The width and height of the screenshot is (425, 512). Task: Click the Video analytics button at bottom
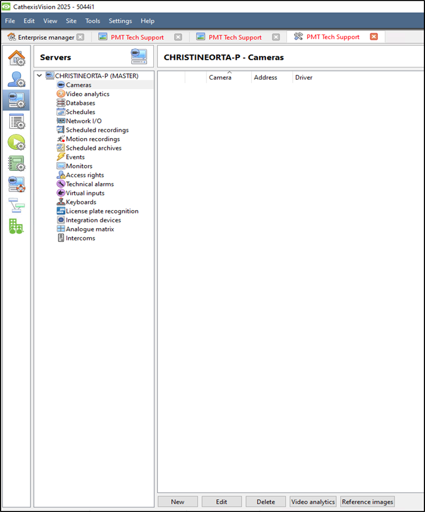tap(313, 501)
